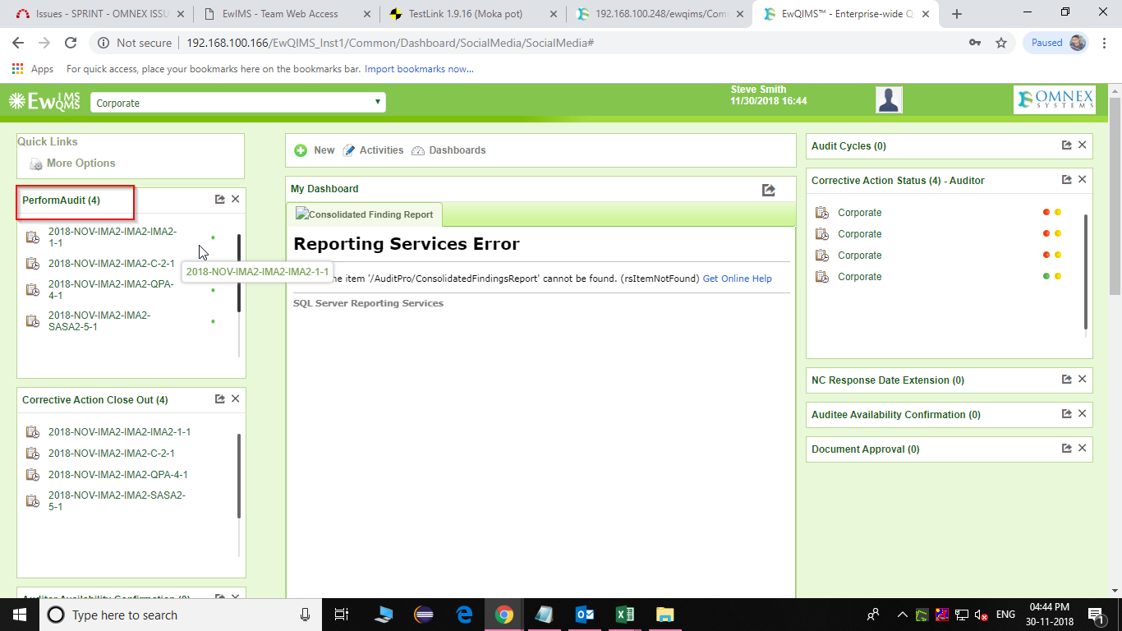The height and width of the screenshot is (631, 1122).
Task: Click the New button with plus icon
Action: point(315,150)
